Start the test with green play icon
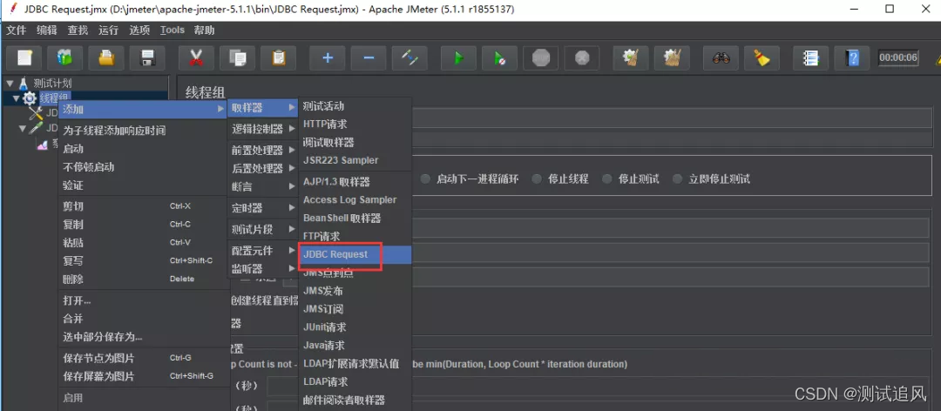Viewport: 941px width, 411px height. [x=458, y=57]
